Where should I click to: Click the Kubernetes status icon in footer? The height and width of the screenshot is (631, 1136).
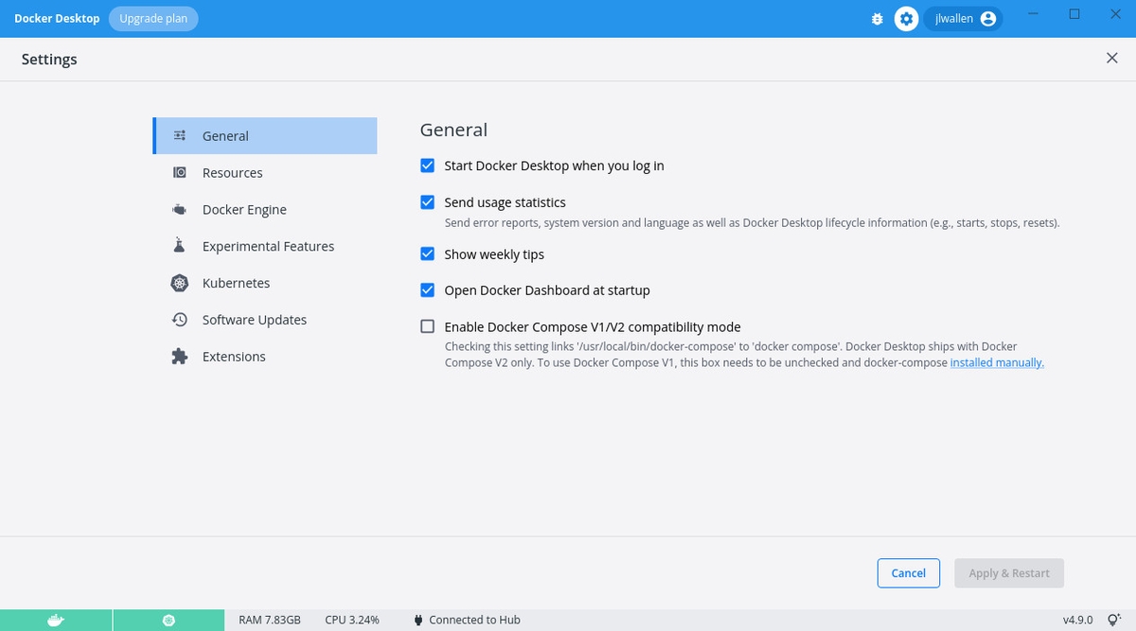pyautogui.click(x=169, y=621)
